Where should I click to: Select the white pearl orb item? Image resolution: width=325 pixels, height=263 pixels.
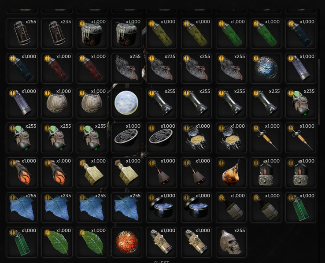click(x=126, y=103)
